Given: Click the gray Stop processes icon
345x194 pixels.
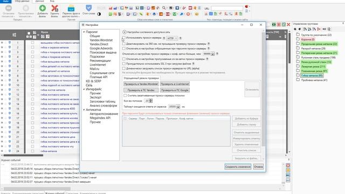Looking at the screenshot, I should [x=9, y=9].
